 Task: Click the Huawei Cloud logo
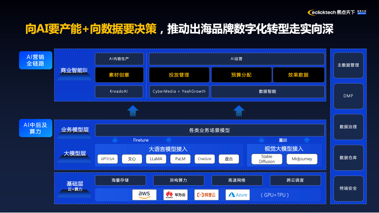(175, 195)
